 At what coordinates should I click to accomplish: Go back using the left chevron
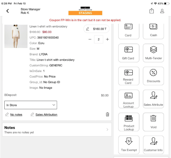tap(8, 11)
